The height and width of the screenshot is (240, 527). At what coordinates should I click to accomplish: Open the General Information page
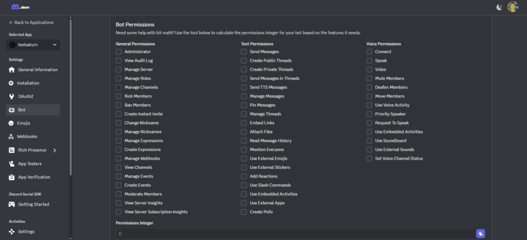[x=38, y=70]
